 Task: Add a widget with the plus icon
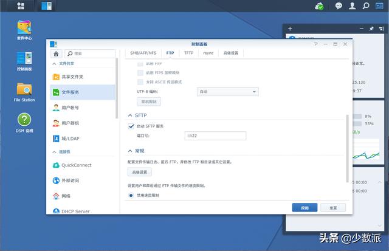290,29
